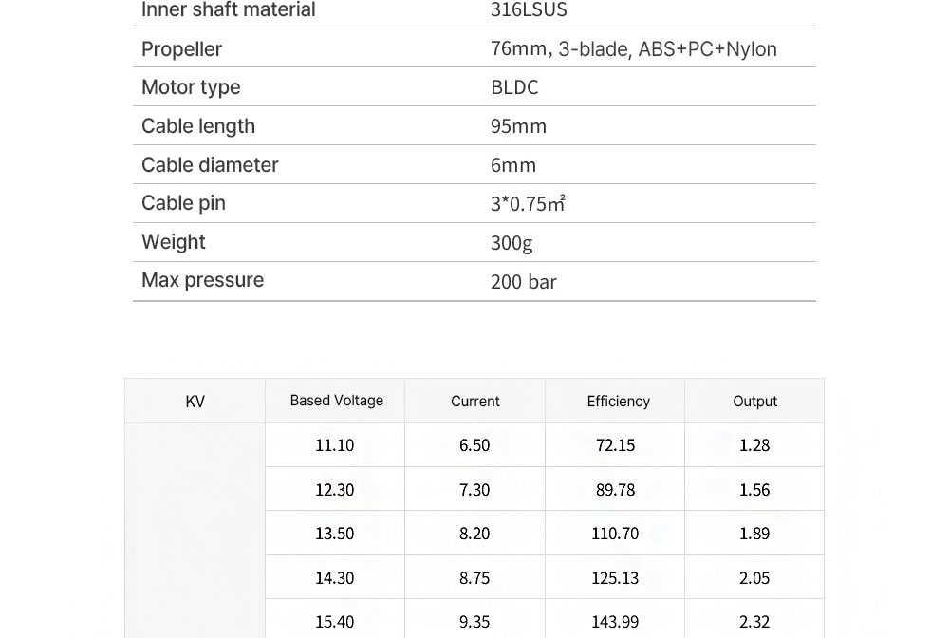Select the Based Voltage column header
Screen dimensions: 949x638
pos(336,401)
